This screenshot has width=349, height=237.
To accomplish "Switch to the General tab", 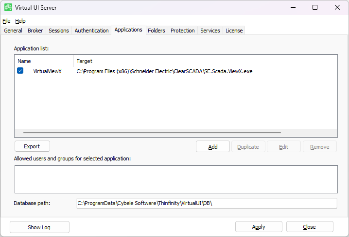I will tap(13, 31).
